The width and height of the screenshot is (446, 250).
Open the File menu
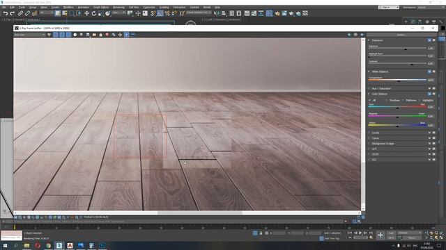click(3, 7)
